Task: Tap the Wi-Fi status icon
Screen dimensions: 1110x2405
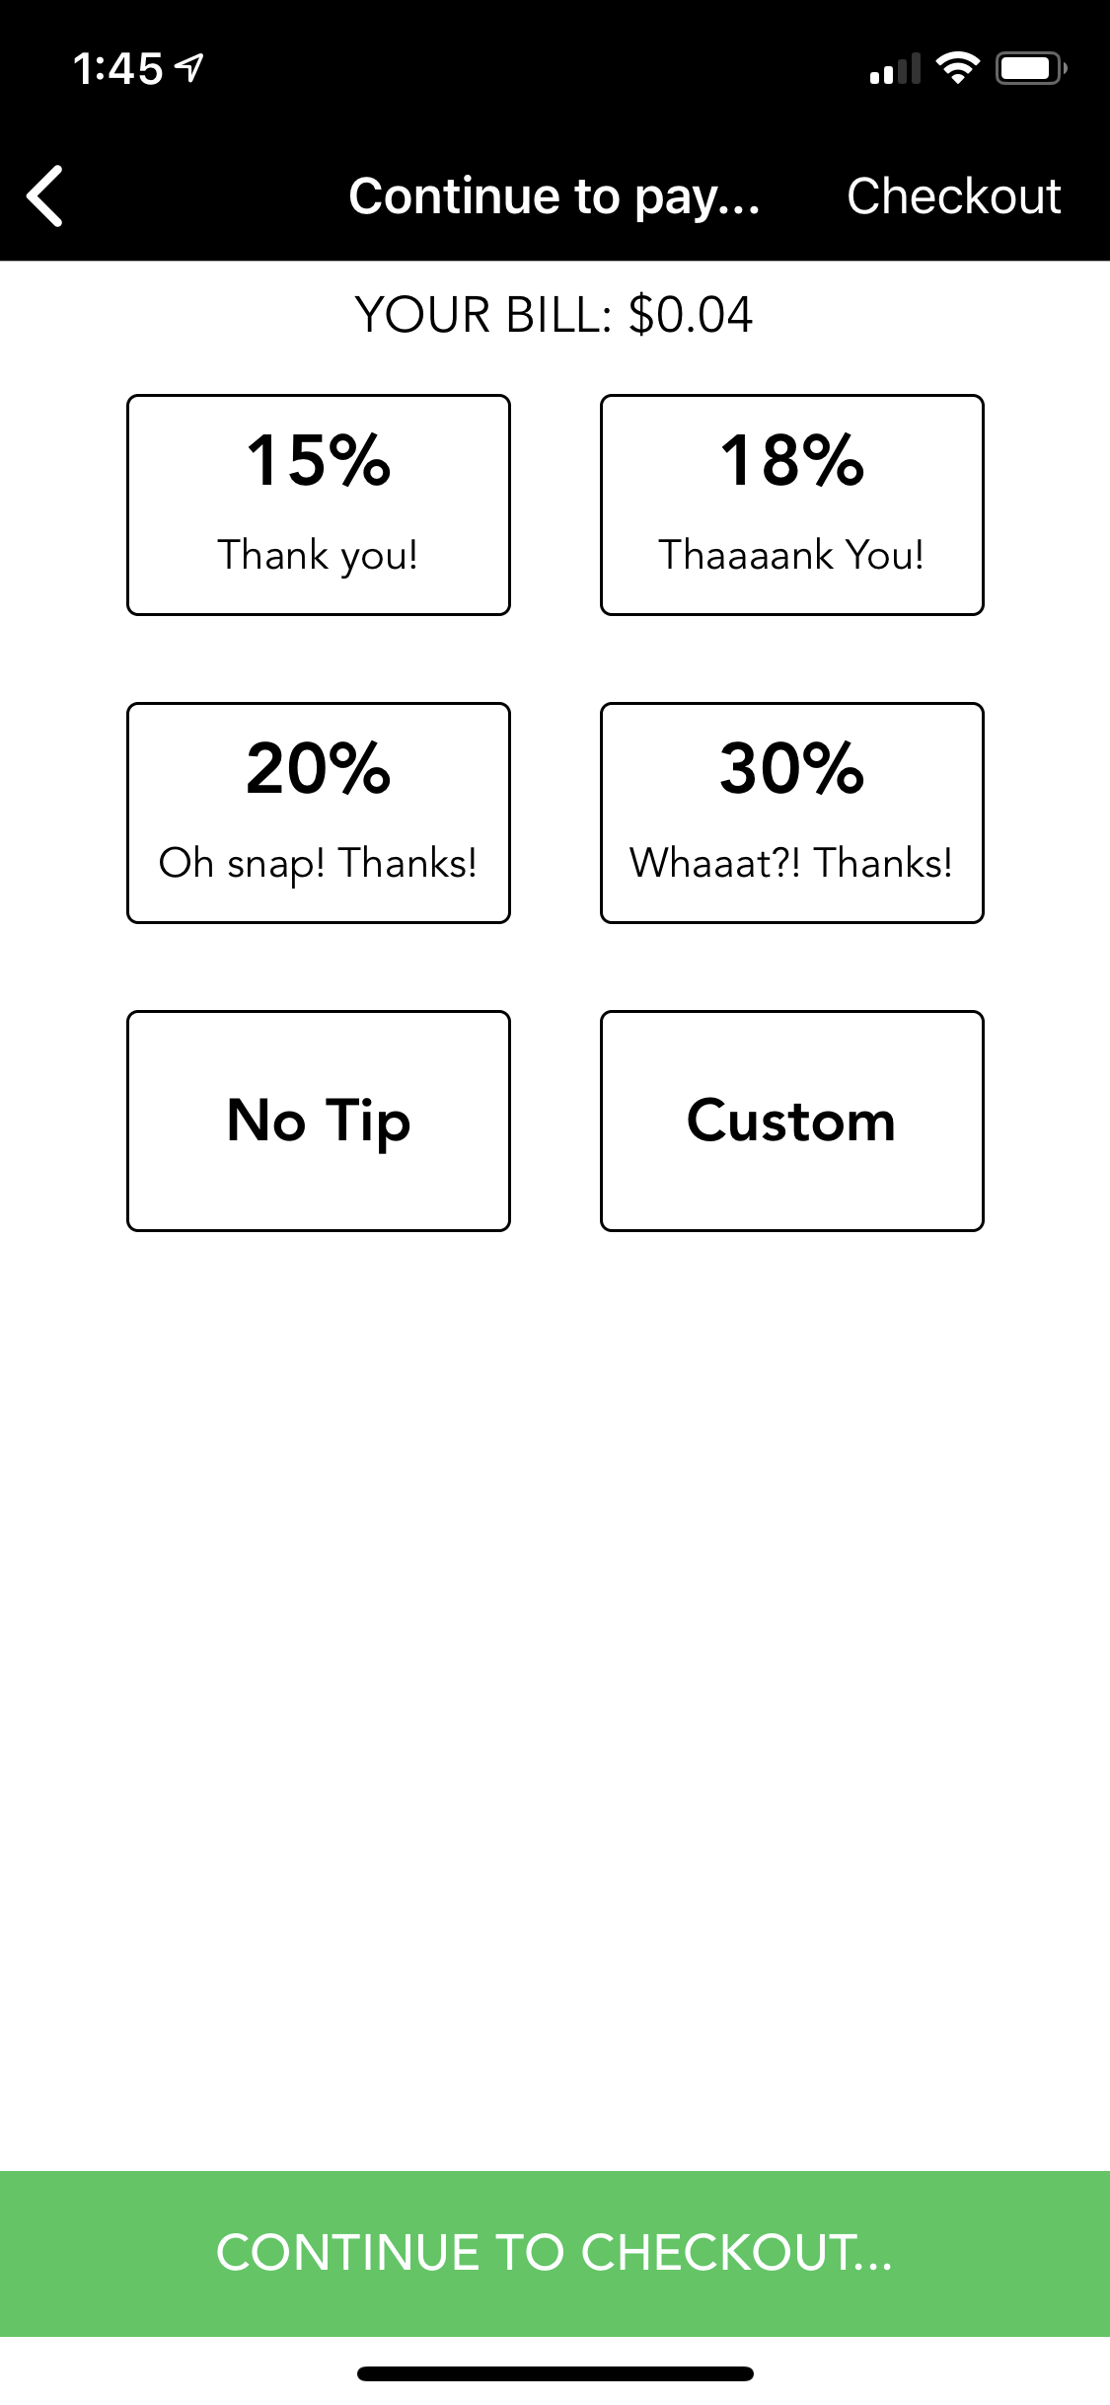Action: click(957, 68)
